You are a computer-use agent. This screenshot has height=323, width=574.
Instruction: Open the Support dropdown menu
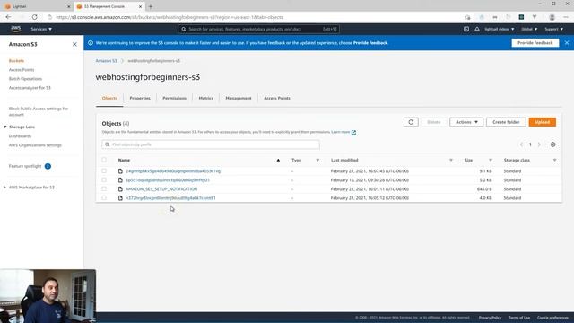point(554,29)
